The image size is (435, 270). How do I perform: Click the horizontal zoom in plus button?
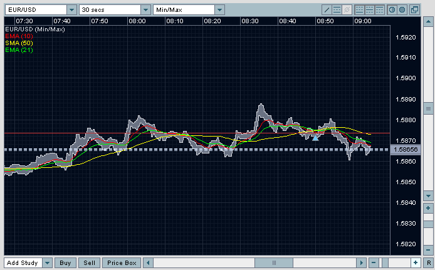(x=415, y=262)
